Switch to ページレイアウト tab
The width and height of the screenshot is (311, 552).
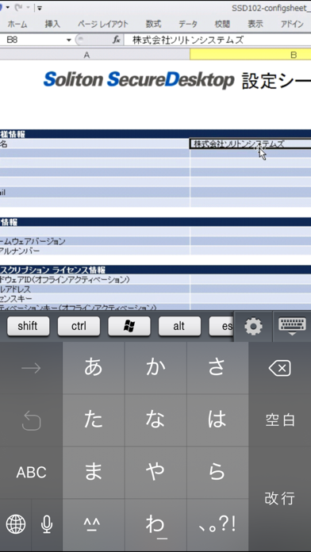(x=103, y=25)
